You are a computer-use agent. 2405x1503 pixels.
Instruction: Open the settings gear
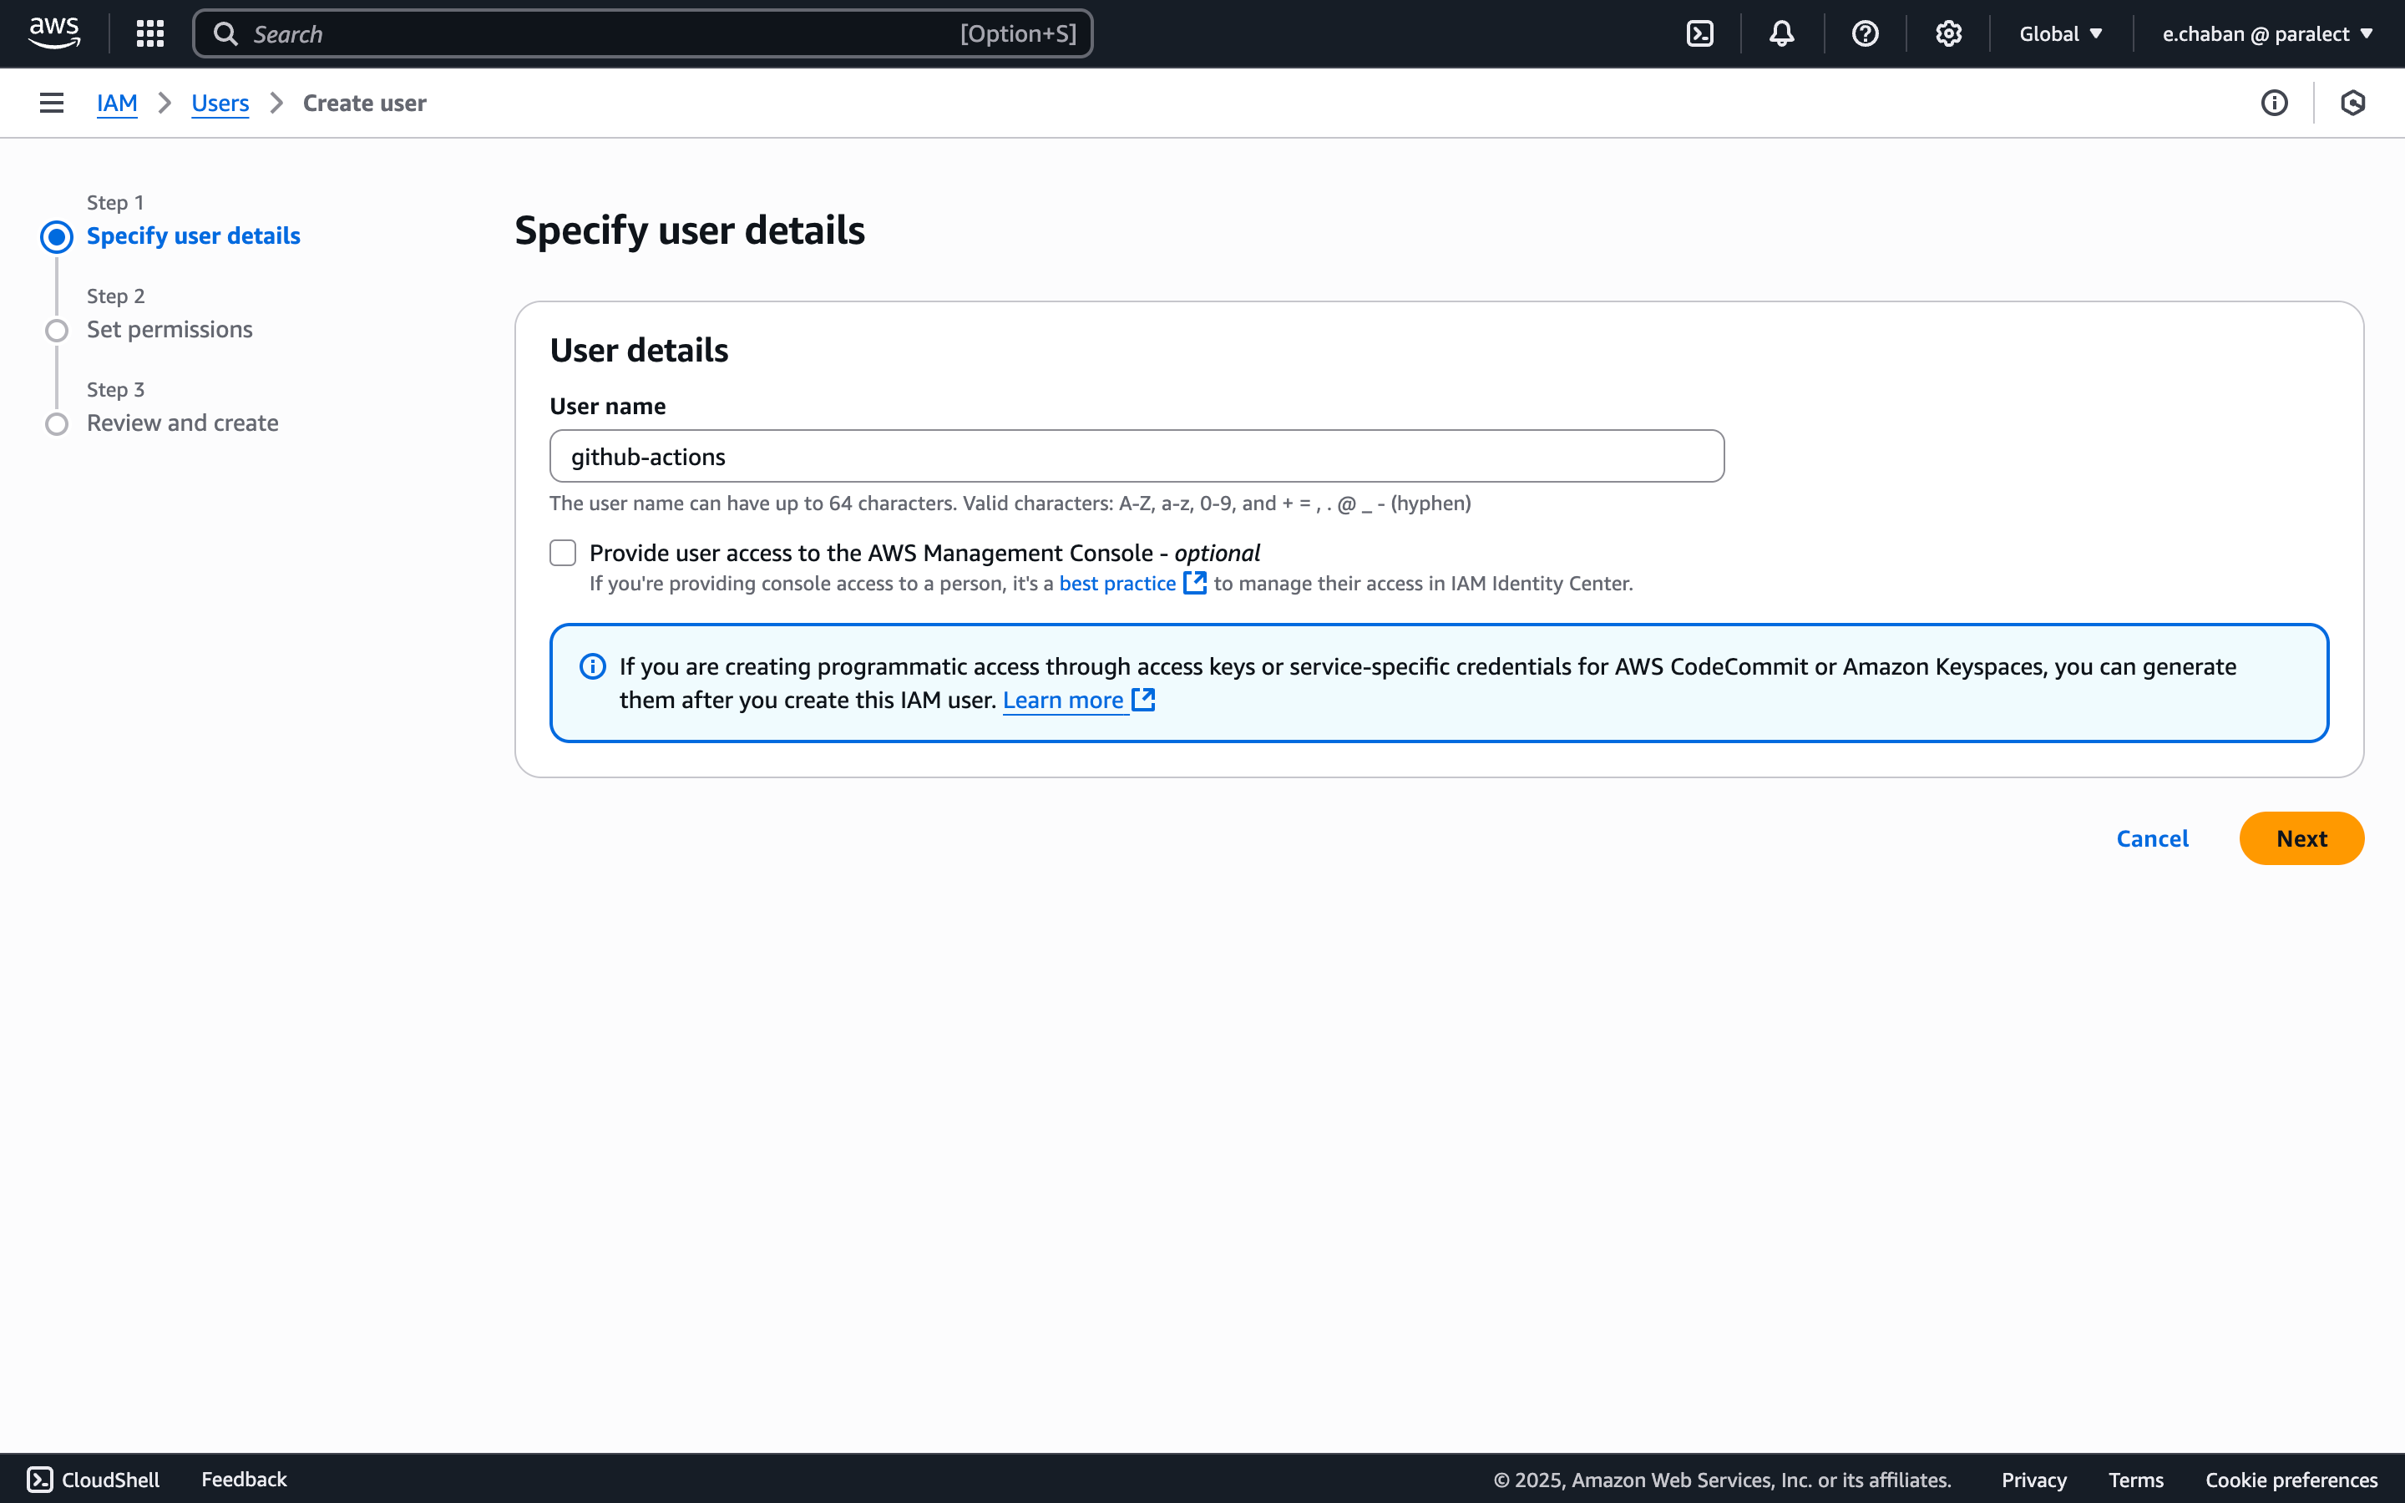1948,33
